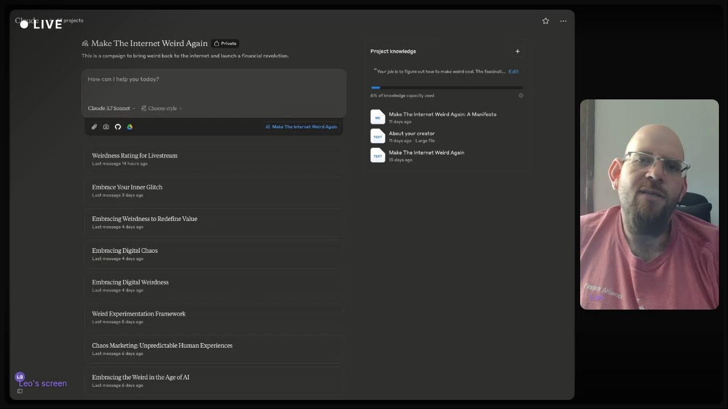Click the Google Drive icon

click(130, 127)
